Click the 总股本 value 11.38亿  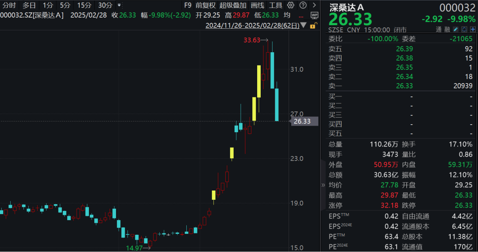click(x=460, y=237)
